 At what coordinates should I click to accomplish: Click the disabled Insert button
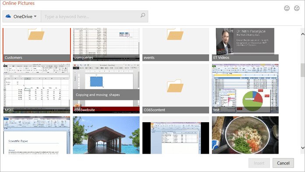tap(259, 163)
